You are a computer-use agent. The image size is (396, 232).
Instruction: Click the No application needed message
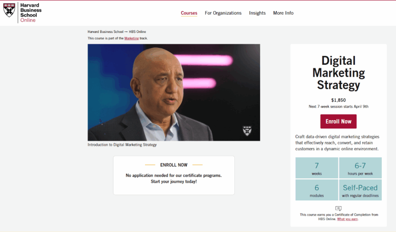click(174, 179)
